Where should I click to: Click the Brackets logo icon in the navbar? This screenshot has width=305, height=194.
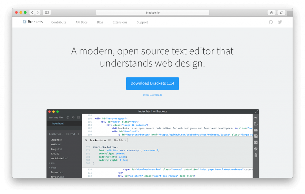pos(24,22)
